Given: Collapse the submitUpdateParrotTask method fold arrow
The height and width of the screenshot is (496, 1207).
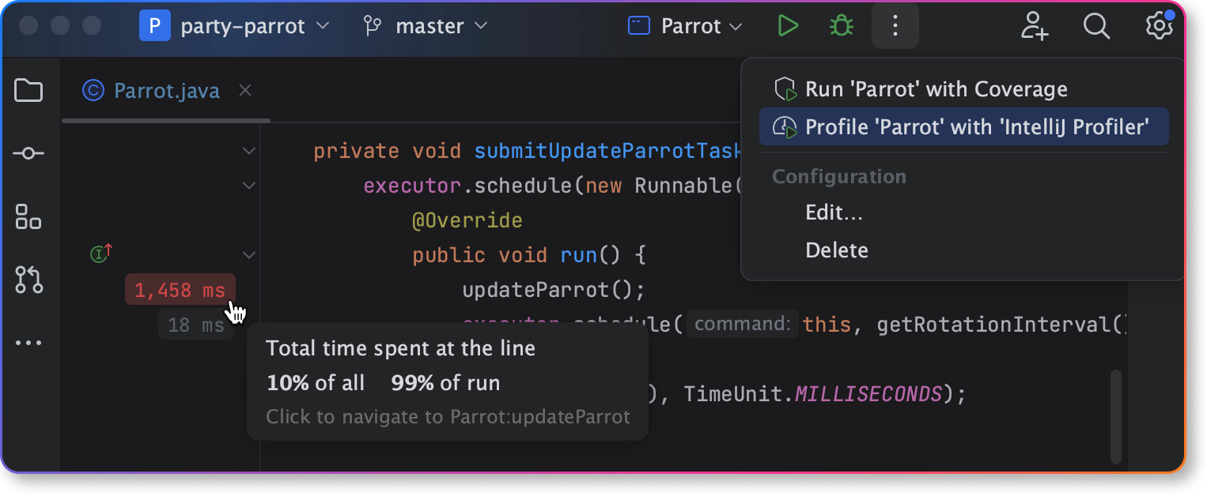Looking at the screenshot, I should coord(249,150).
